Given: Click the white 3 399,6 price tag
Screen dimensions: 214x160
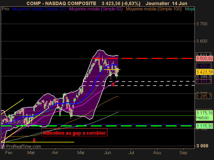Looking at the screenshot, I should (204, 77).
